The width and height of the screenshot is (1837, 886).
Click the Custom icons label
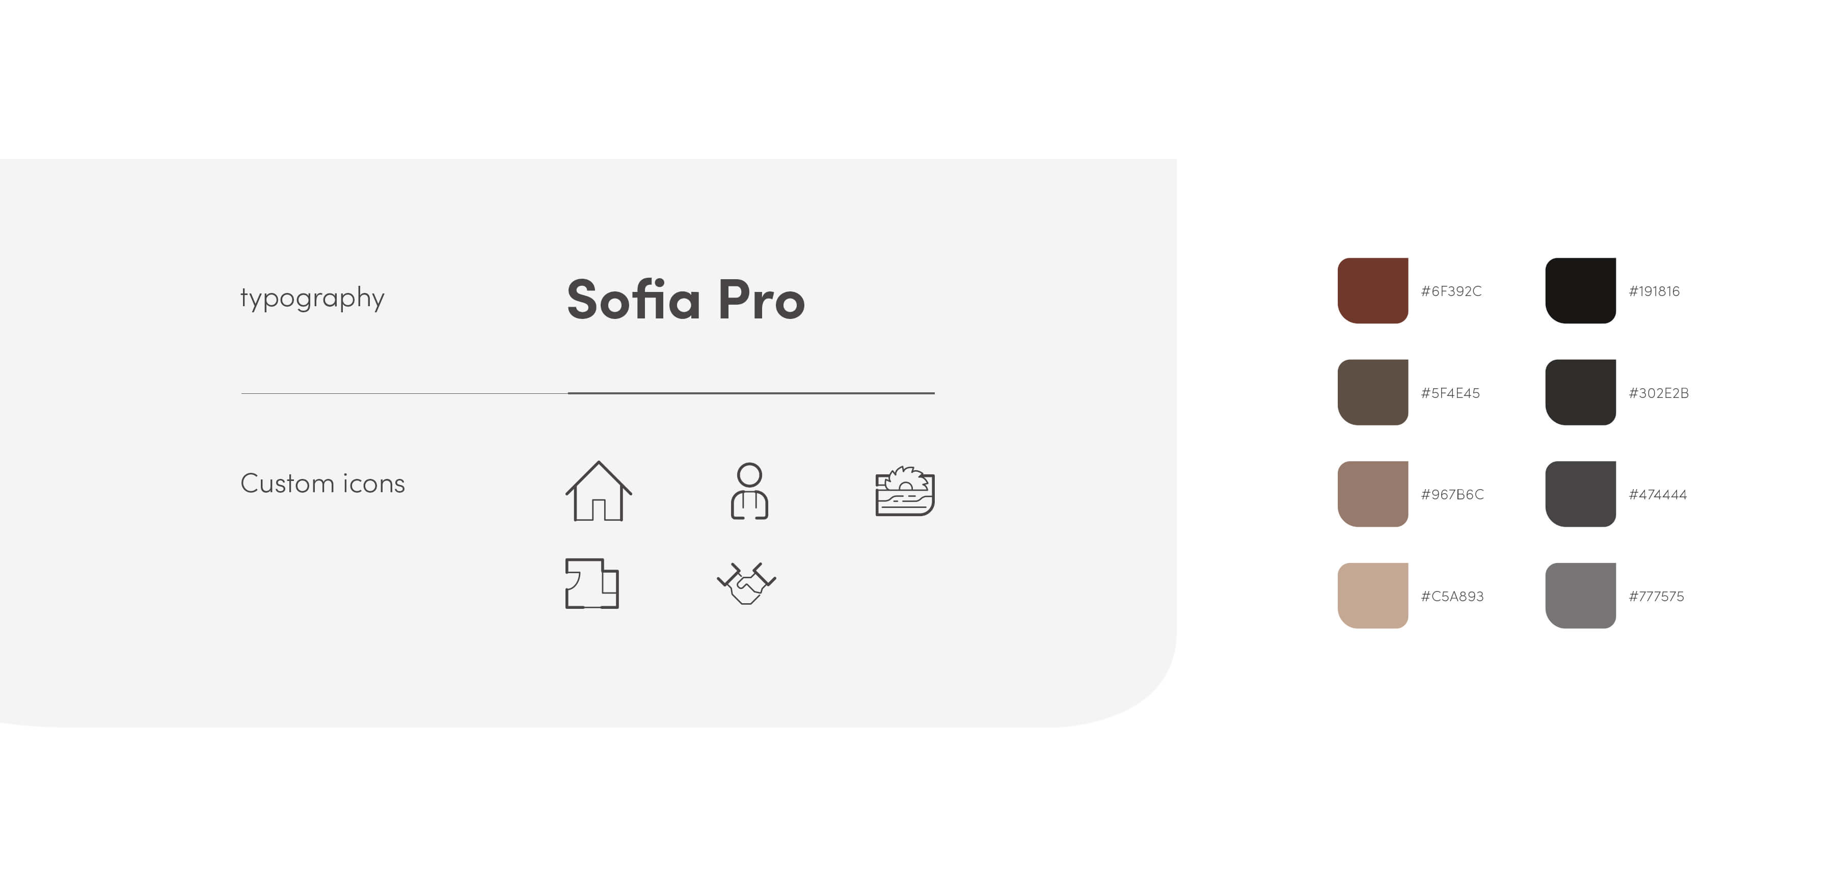(322, 484)
